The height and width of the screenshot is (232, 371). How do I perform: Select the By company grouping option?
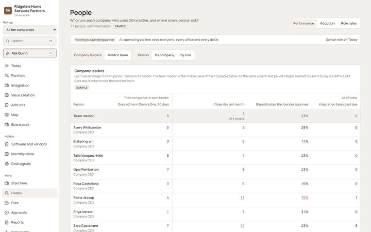coord(164,55)
